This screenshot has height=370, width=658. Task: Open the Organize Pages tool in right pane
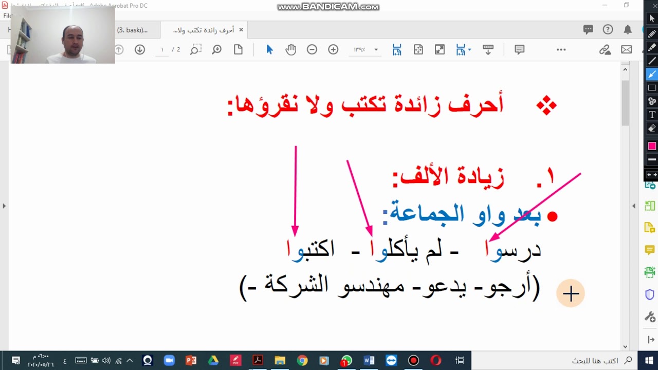(650, 206)
